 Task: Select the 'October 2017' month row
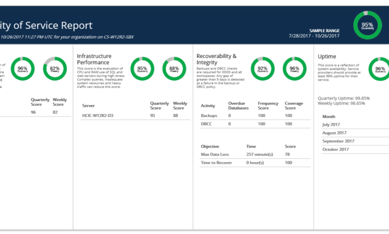(x=355, y=150)
